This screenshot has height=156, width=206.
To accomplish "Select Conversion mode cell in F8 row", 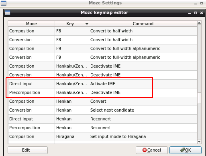I will point(31,40).
